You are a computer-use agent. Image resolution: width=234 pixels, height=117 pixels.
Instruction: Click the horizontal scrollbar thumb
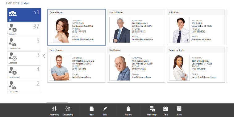click(x=57, y=103)
